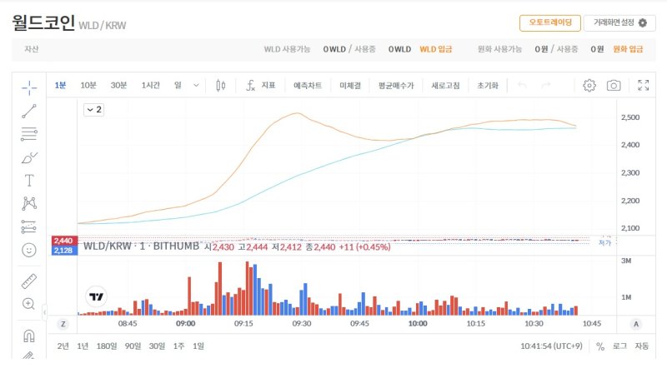Toggle log scale with 로그 button

tap(620, 346)
